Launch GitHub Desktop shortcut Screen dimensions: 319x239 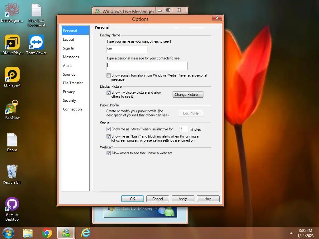[x=12, y=209]
